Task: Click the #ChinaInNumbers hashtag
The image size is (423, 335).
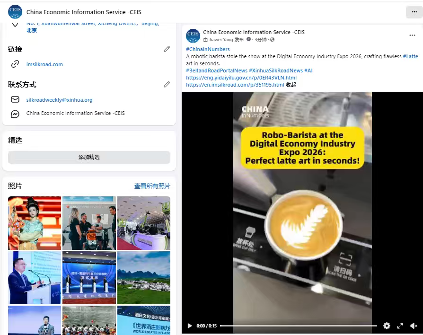Action: click(208, 49)
